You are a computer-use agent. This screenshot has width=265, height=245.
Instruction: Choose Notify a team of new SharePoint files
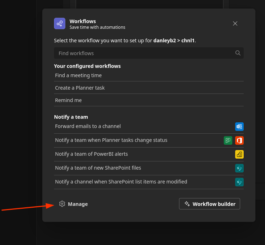coord(98,168)
